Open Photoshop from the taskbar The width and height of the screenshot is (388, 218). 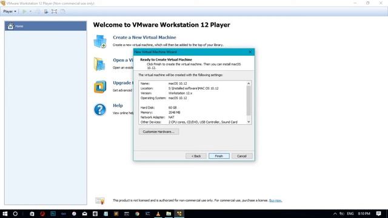53,214
